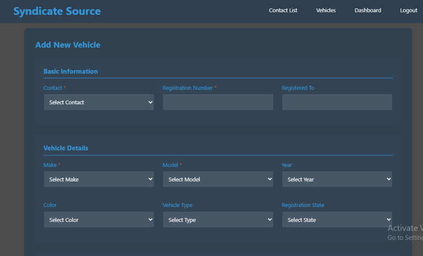This screenshot has height=256, width=423.
Task: Open the Select Model dropdown
Action: click(x=218, y=179)
